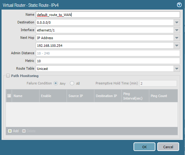Tick the select-all checkbox in table header
This screenshot has width=185, height=155.
pos(9,96)
